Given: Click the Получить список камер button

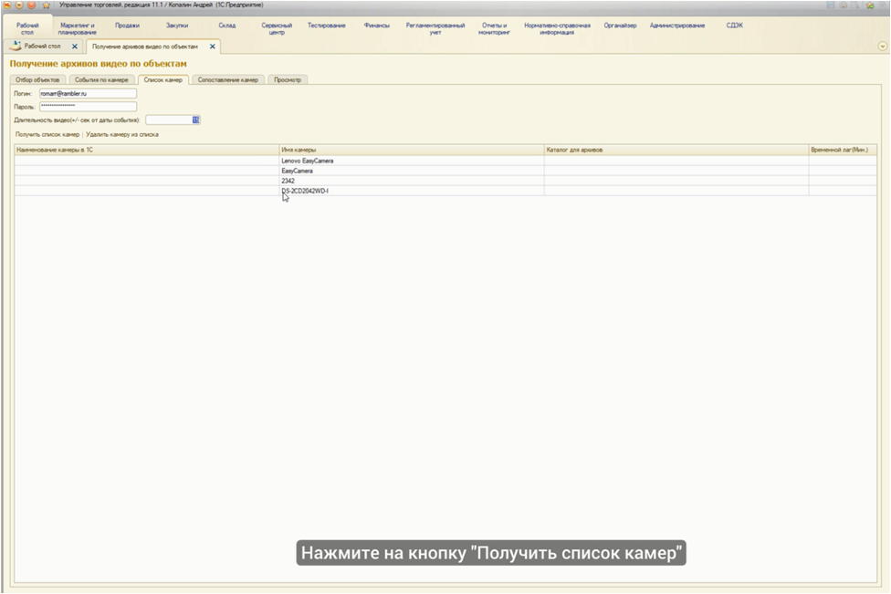Looking at the screenshot, I should tap(47, 135).
